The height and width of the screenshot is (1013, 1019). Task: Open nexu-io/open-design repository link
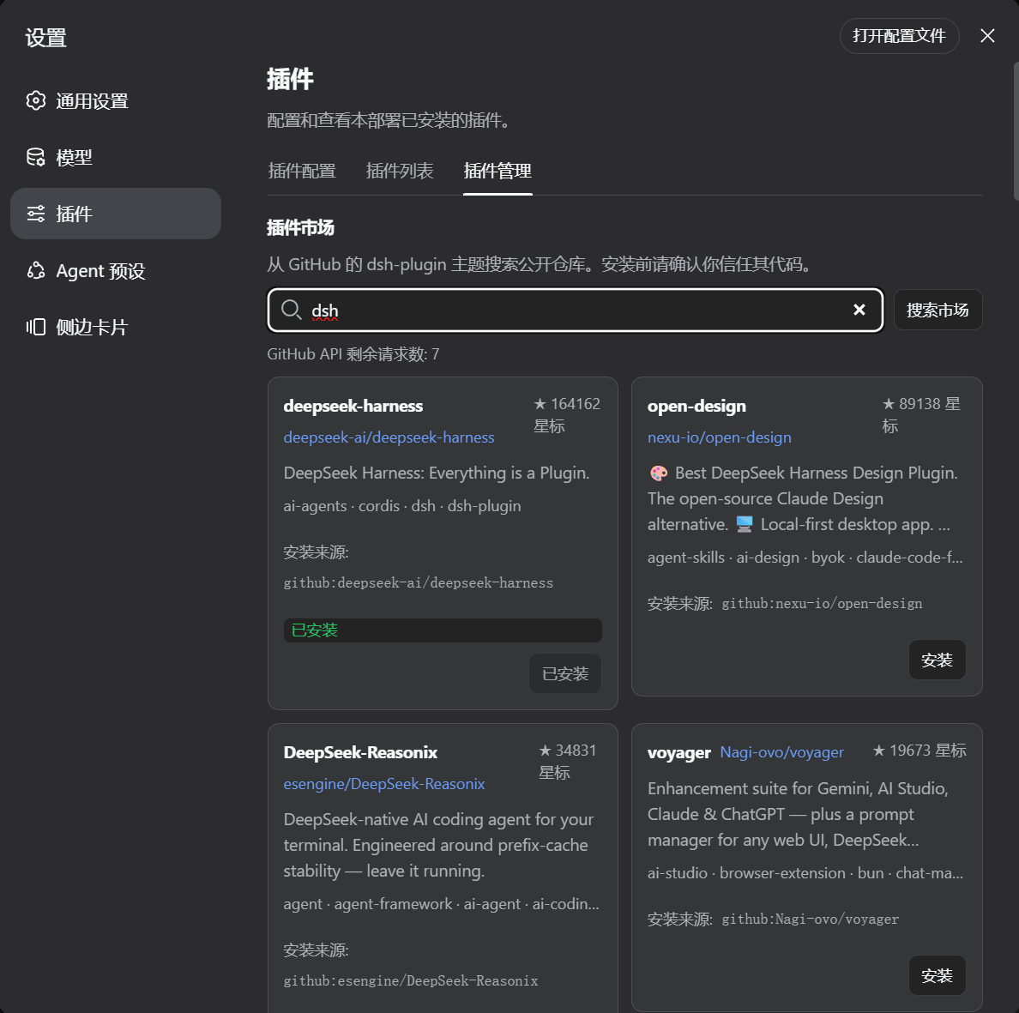pyautogui.click(x=720, y=437)
